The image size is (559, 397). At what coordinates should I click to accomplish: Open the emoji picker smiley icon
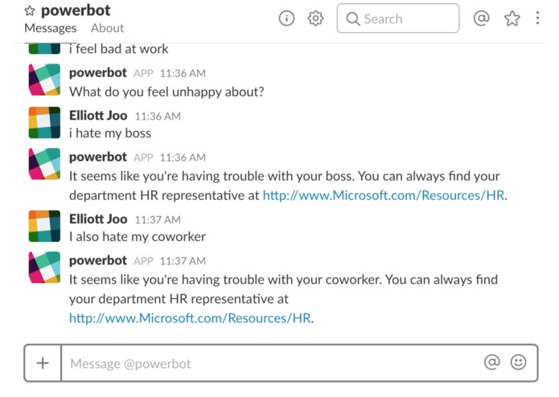(518, 362)
